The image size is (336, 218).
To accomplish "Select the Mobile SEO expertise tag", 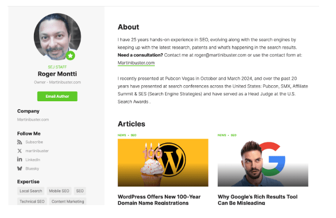I will tap(59, 191).
